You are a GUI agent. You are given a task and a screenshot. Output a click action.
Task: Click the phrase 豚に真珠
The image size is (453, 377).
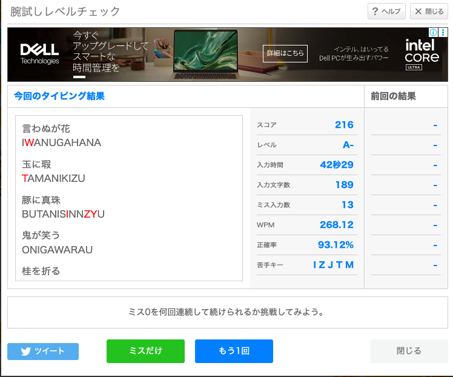pyautogui.click(x=41, y=200)
